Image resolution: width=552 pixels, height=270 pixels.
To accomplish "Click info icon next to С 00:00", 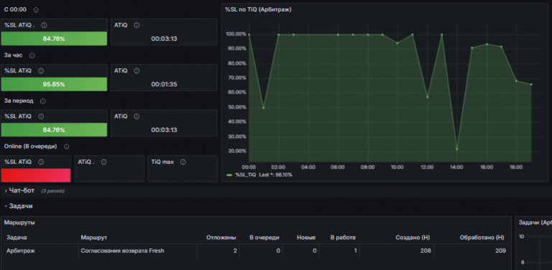I will 36,10.
